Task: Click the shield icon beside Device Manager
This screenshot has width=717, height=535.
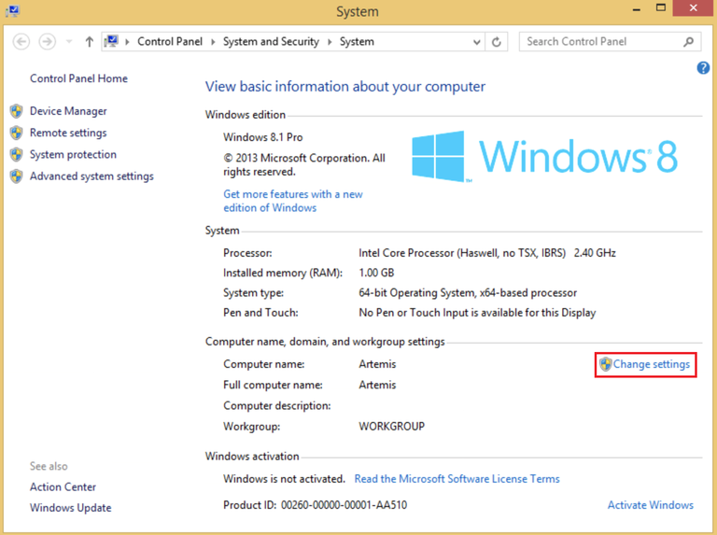Action: tap(16, 111)
